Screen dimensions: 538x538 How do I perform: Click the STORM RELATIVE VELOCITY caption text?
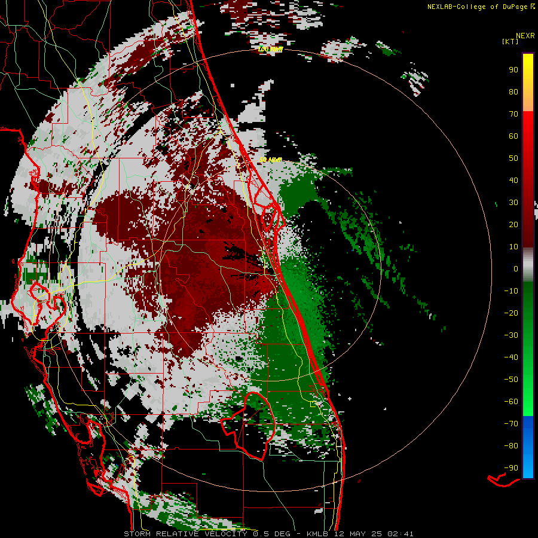coord(185,534)
